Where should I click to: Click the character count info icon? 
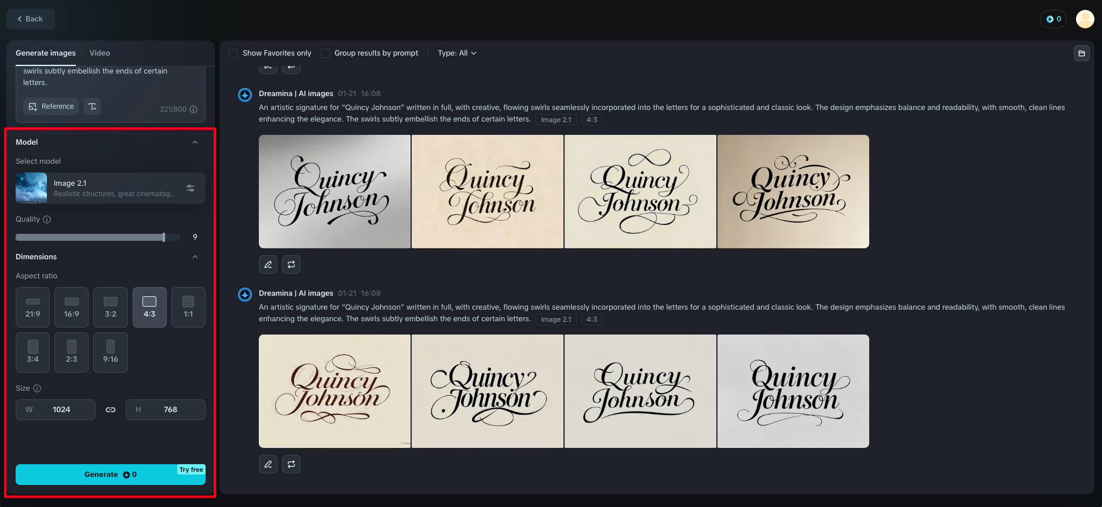[193, 109]
